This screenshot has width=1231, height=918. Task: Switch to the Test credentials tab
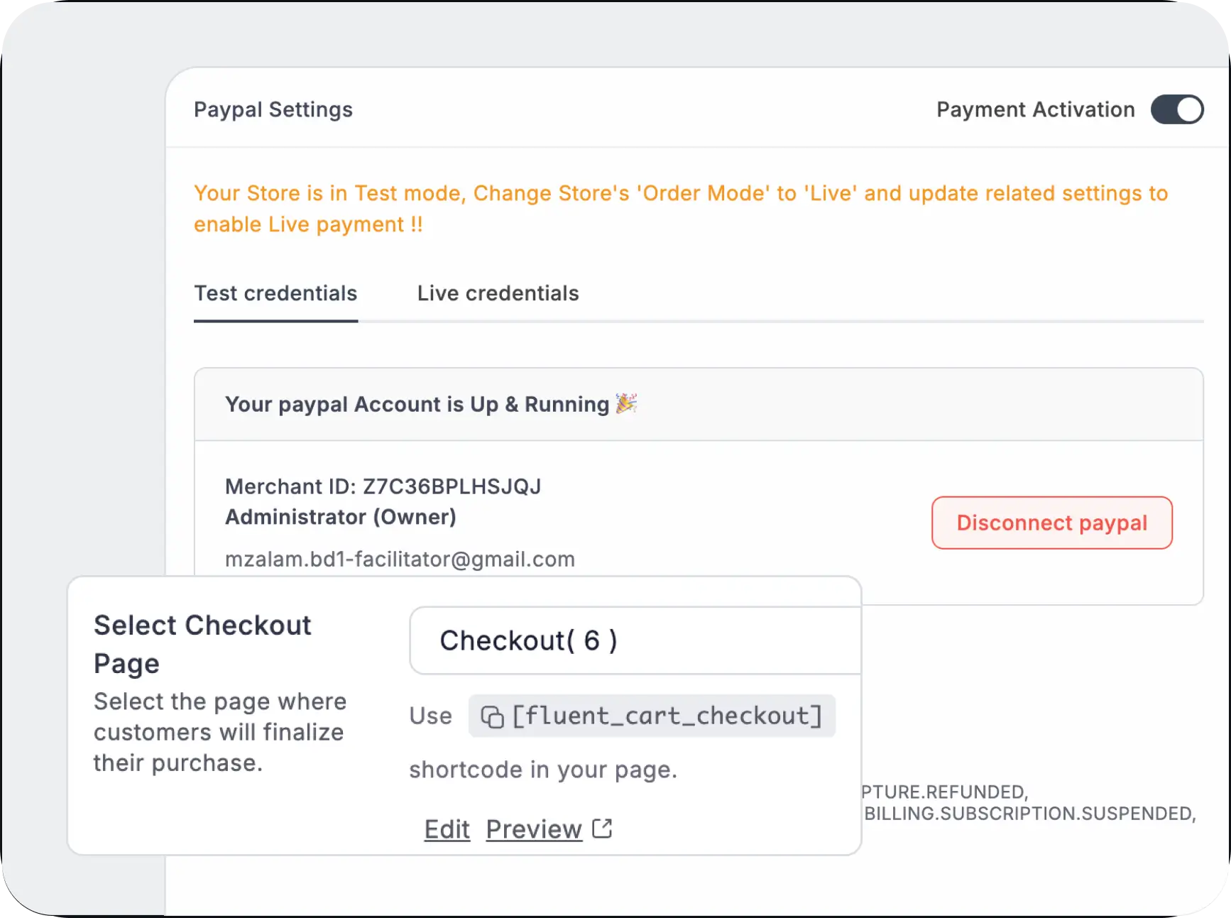[x=275, y=293]
